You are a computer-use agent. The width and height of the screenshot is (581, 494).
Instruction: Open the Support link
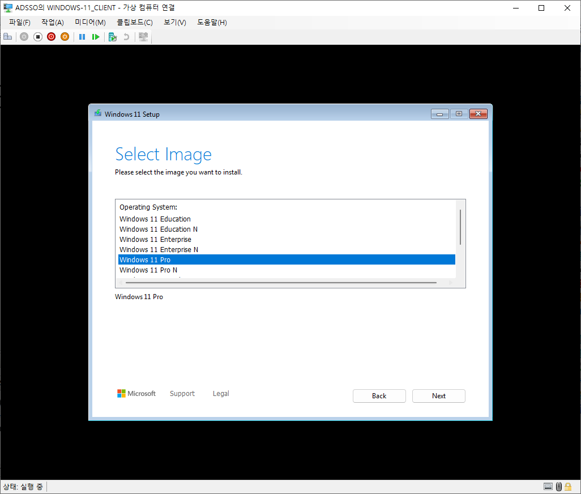click(x=182, y=394)
